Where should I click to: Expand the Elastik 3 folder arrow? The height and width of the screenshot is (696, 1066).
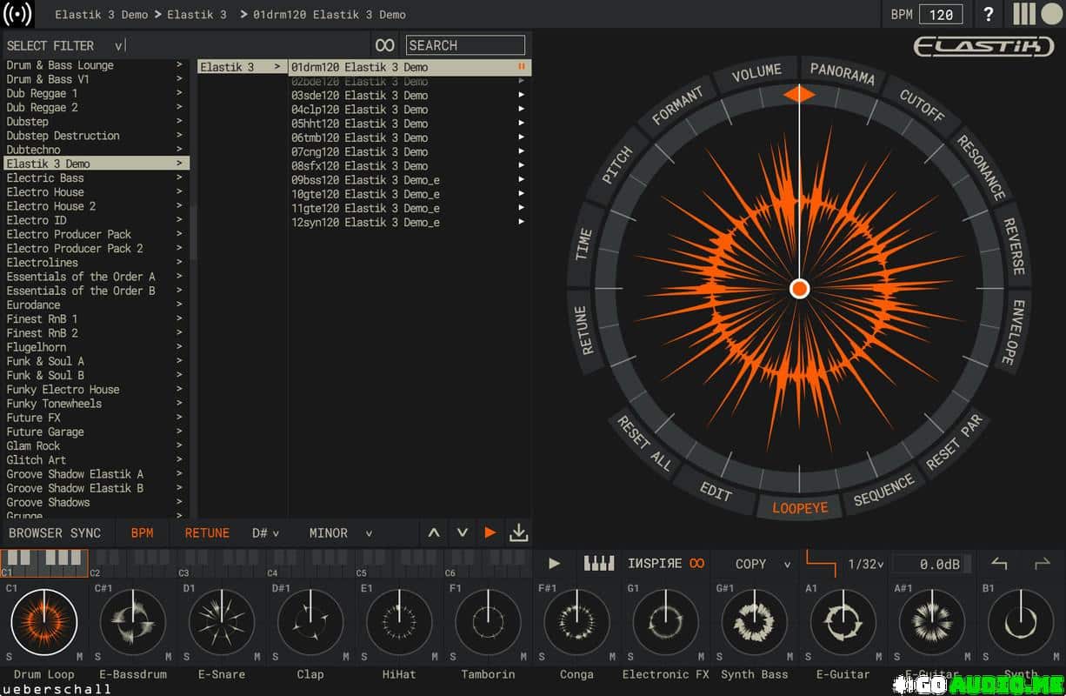277,67
